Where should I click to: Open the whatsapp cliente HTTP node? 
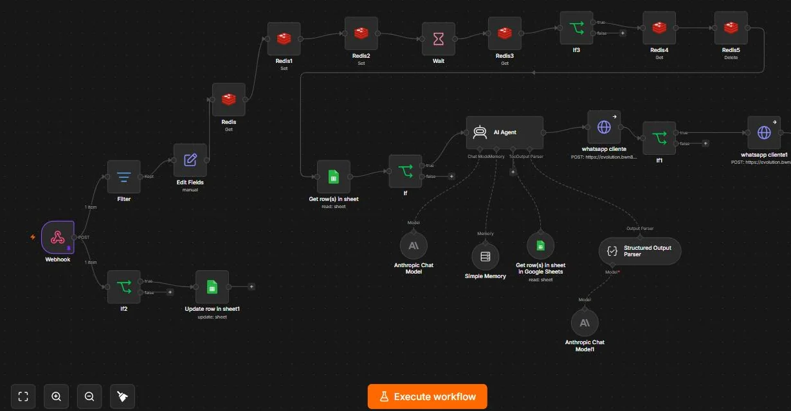coord(604,127)
